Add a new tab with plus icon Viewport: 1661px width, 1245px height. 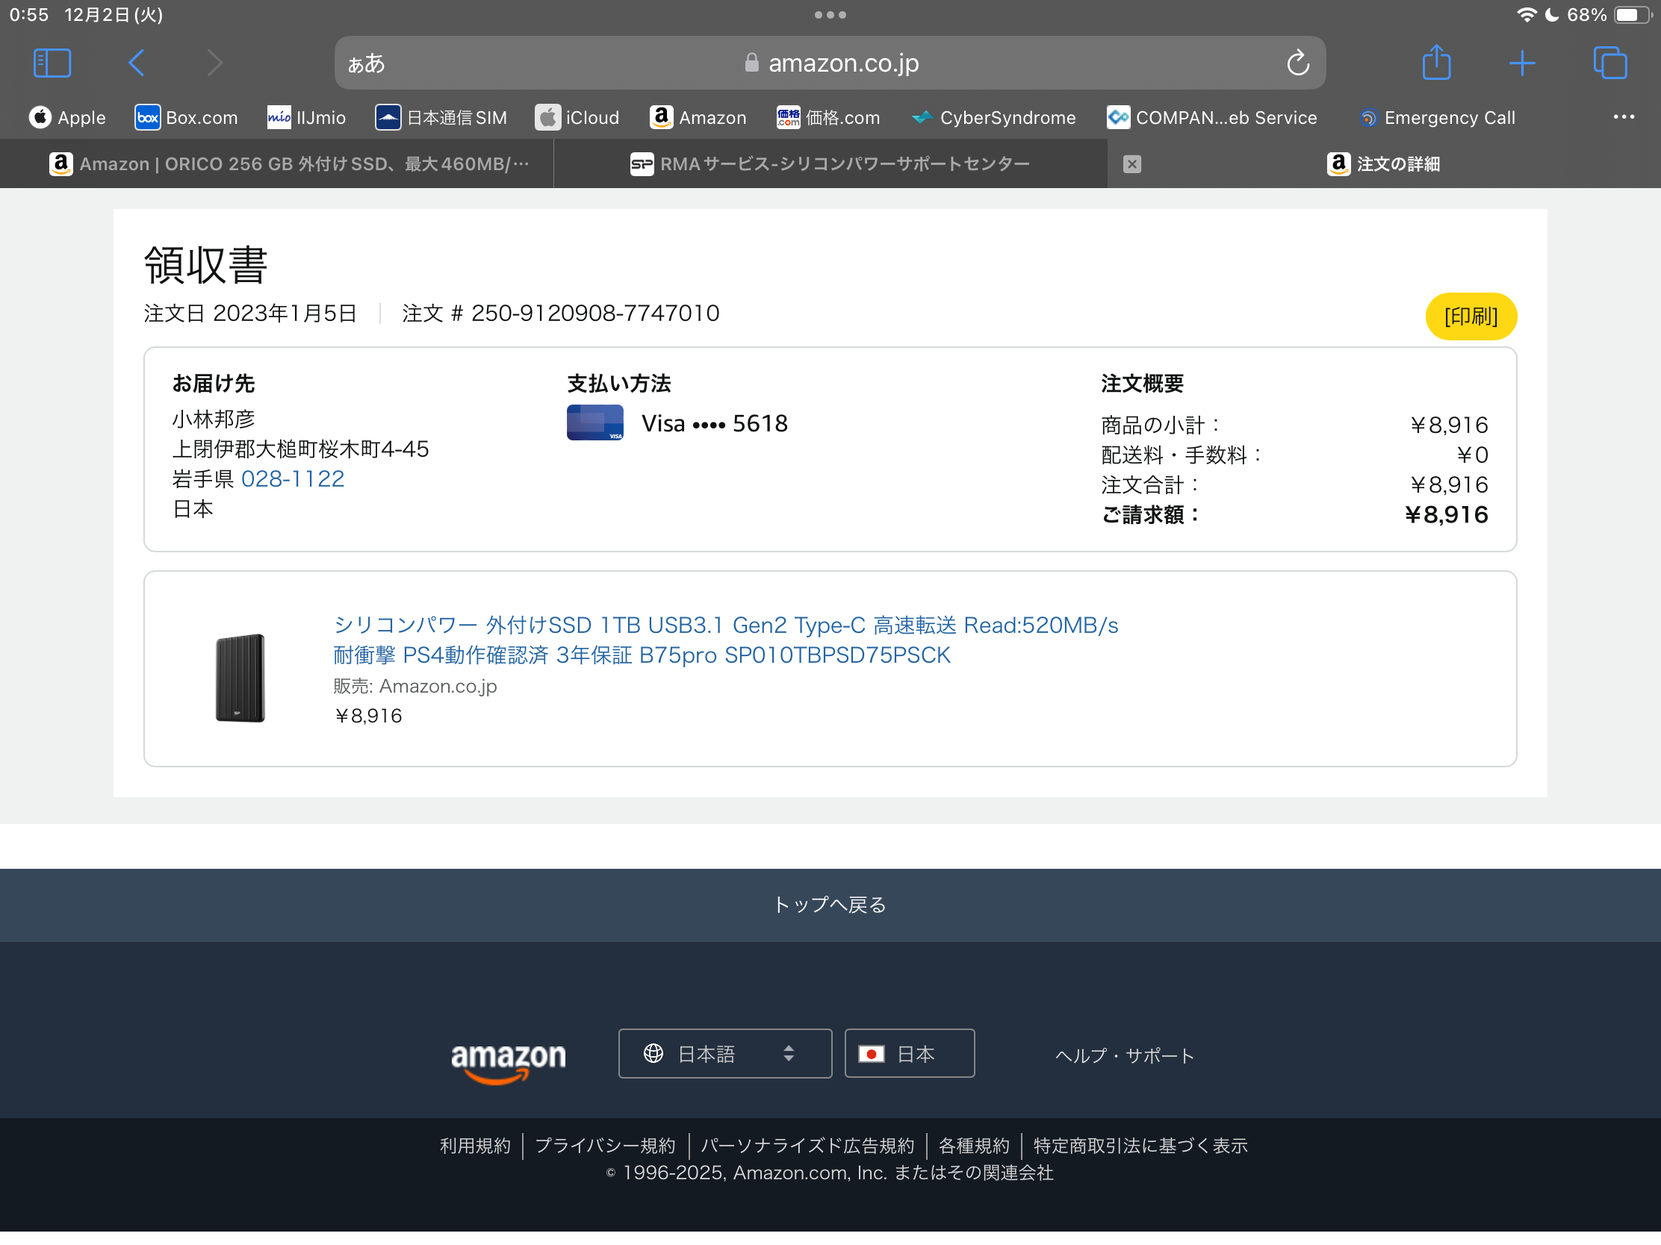pyautogui.click(x=1521, y=63)
